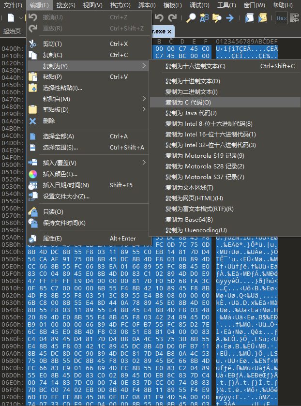Viewport: 301px width, 406px height.
Task: Select 复制为 Motorola S37 记录(7)
Action: click(x=225, y=177)
